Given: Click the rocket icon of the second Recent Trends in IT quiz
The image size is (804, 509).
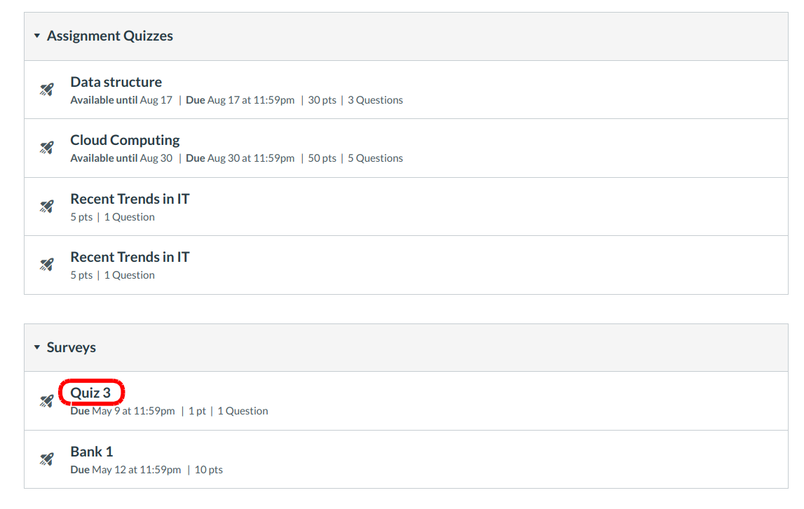Looking at the screenshot, I should click(46, 265).
